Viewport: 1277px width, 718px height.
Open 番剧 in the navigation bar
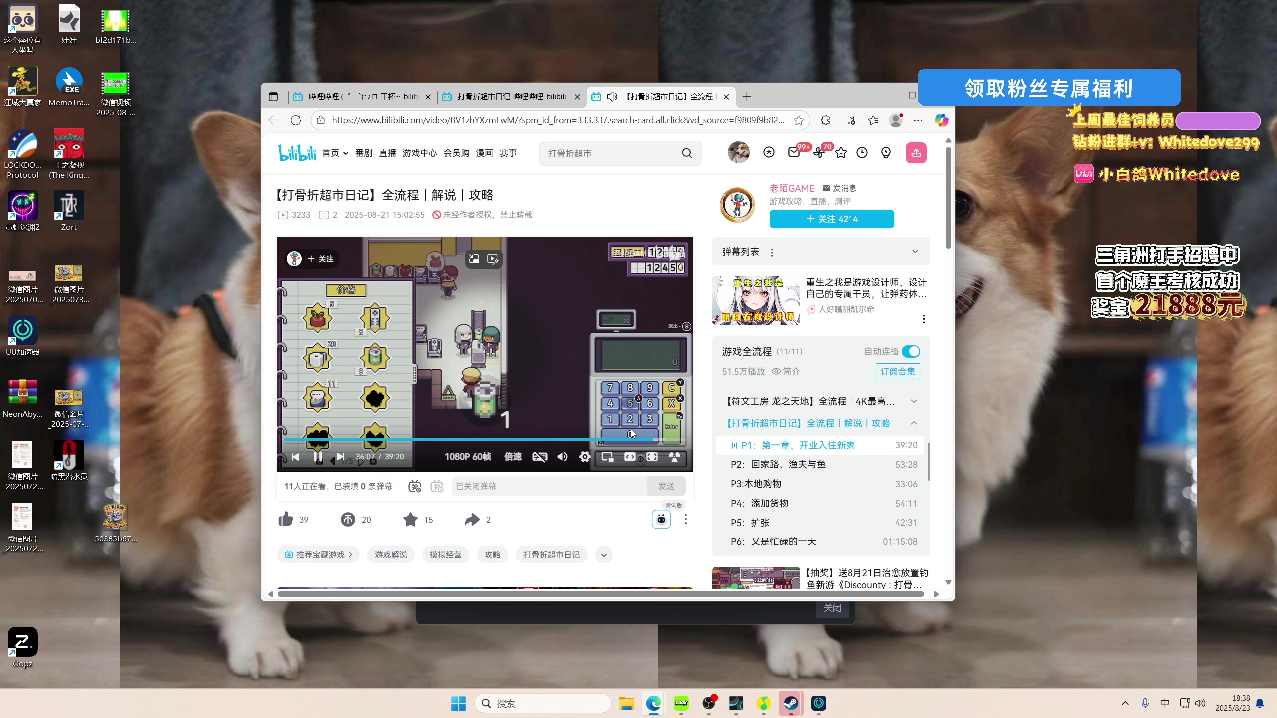pos(364,153)
